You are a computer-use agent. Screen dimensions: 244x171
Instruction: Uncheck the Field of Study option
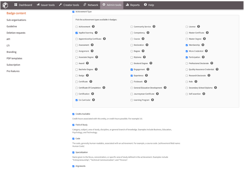[x=74, y=125]
